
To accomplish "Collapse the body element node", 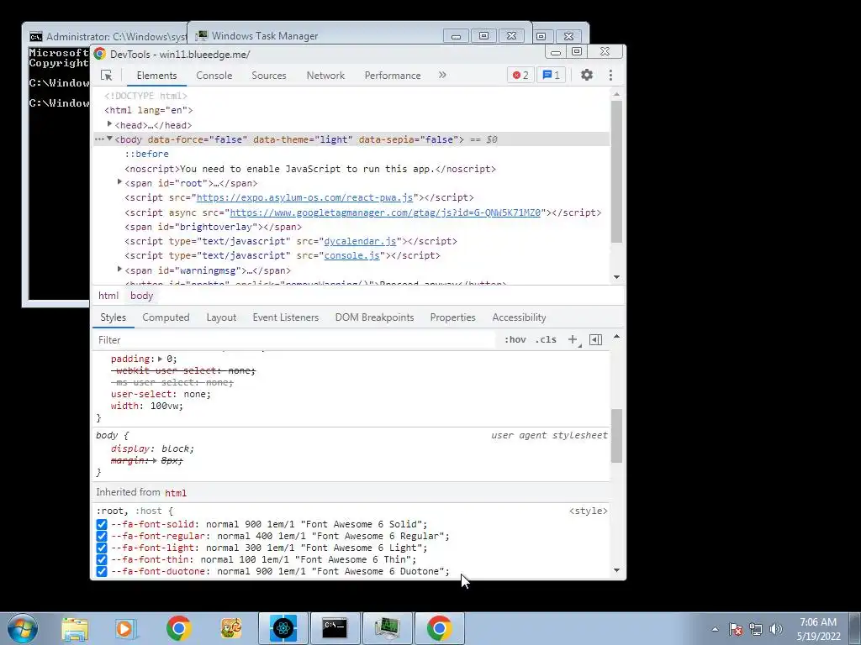I will click(109, 139).
